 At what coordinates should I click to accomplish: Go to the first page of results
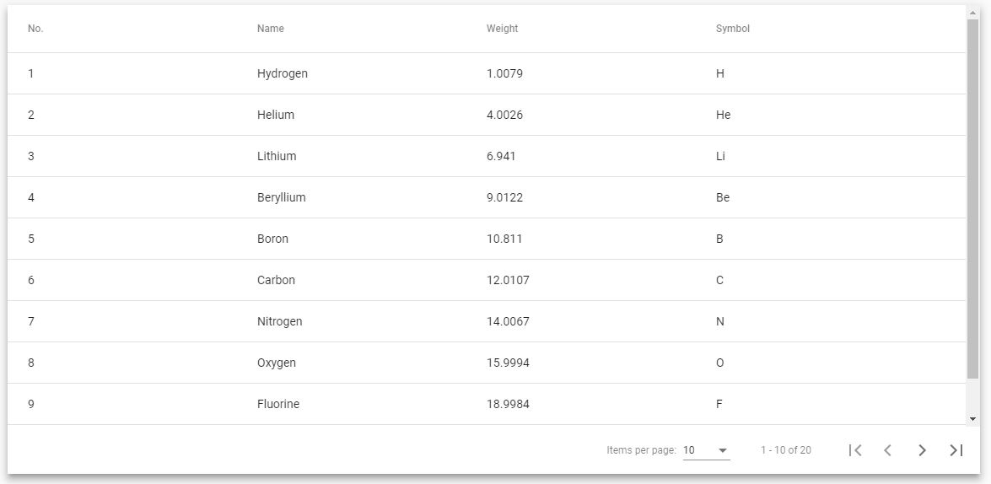855,450
